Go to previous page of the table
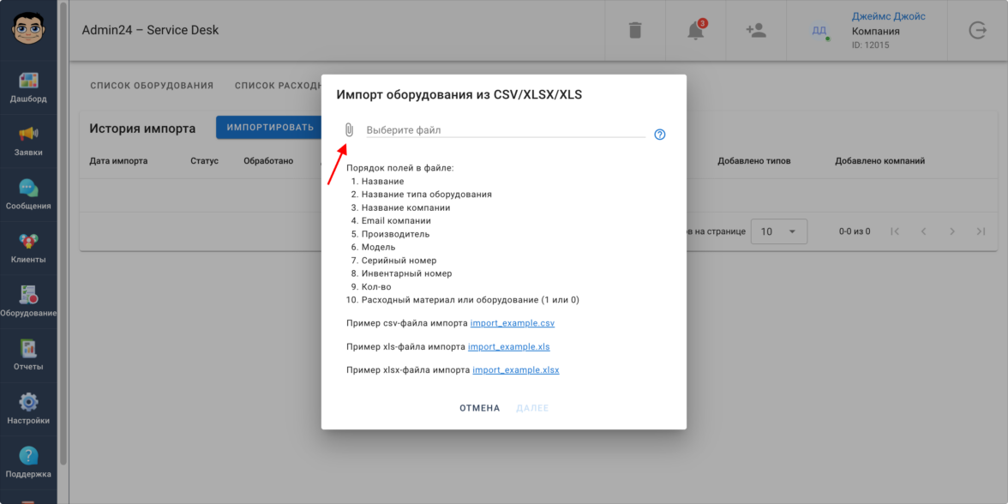This screenshot has height=504, width=1008. point(924,231)
